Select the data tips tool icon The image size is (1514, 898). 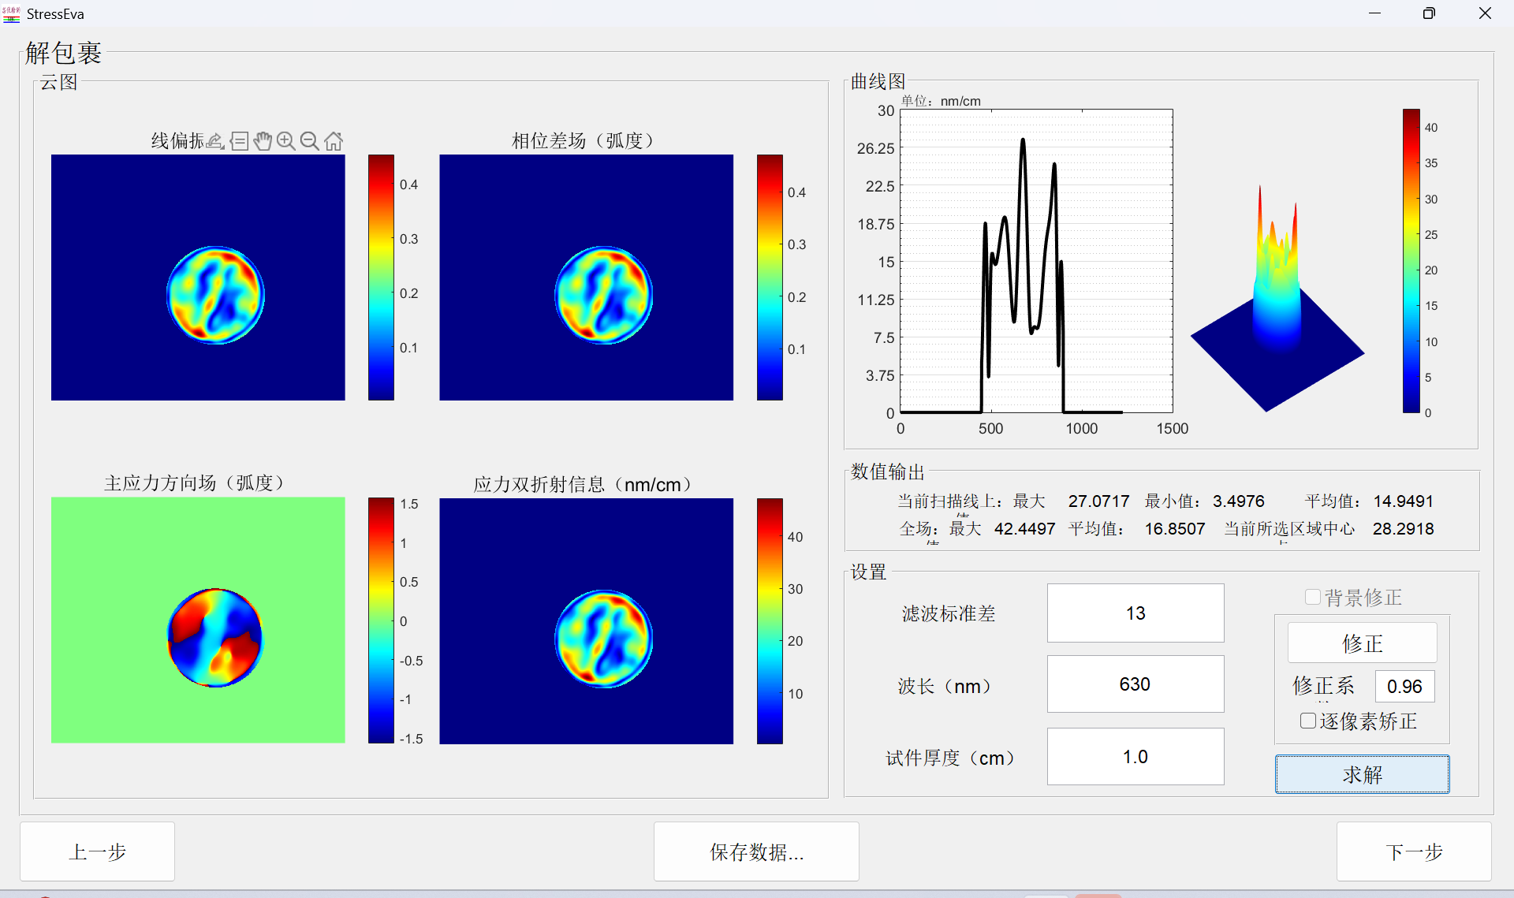pos(239,141)
